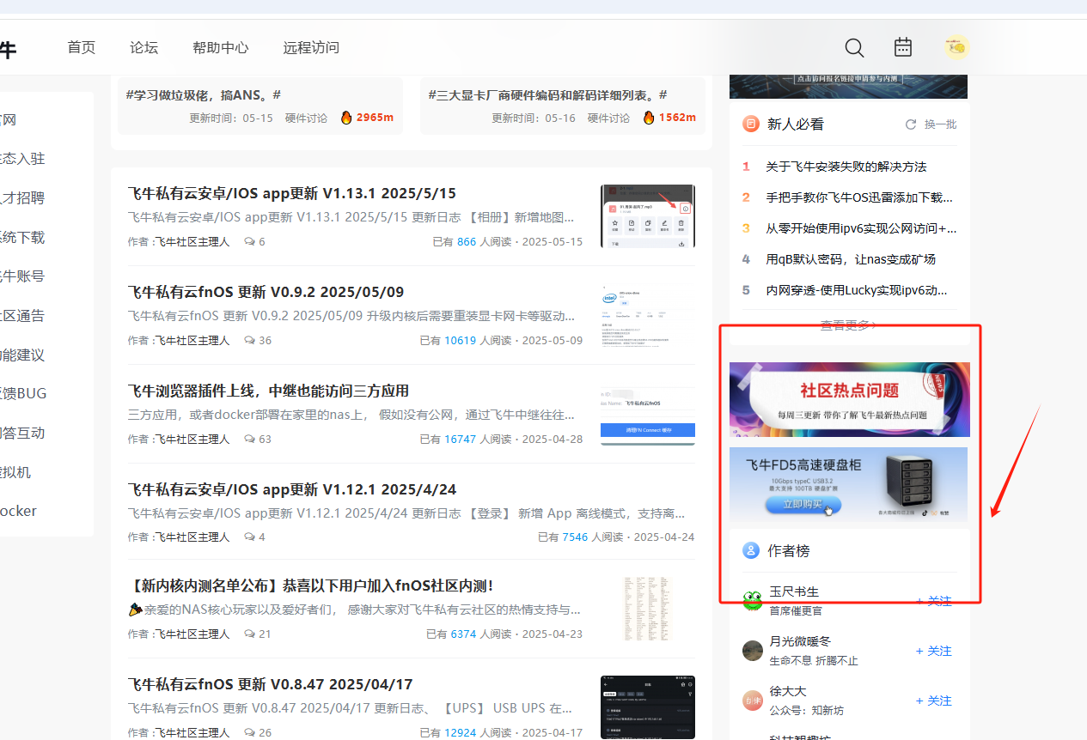Open 手把手教你飞牛OS迅雷添加下载
The image size is (1087, 740).
point(860,197)
